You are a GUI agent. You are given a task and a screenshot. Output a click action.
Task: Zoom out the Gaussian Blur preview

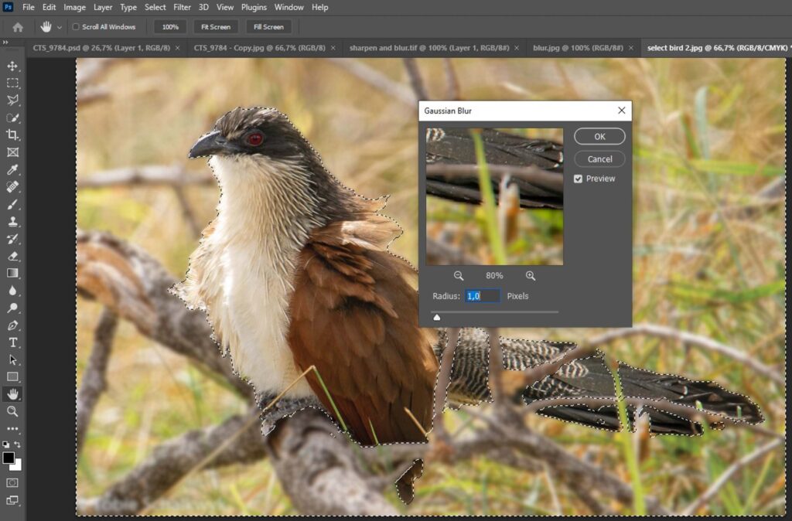click(x=459, y=276)
